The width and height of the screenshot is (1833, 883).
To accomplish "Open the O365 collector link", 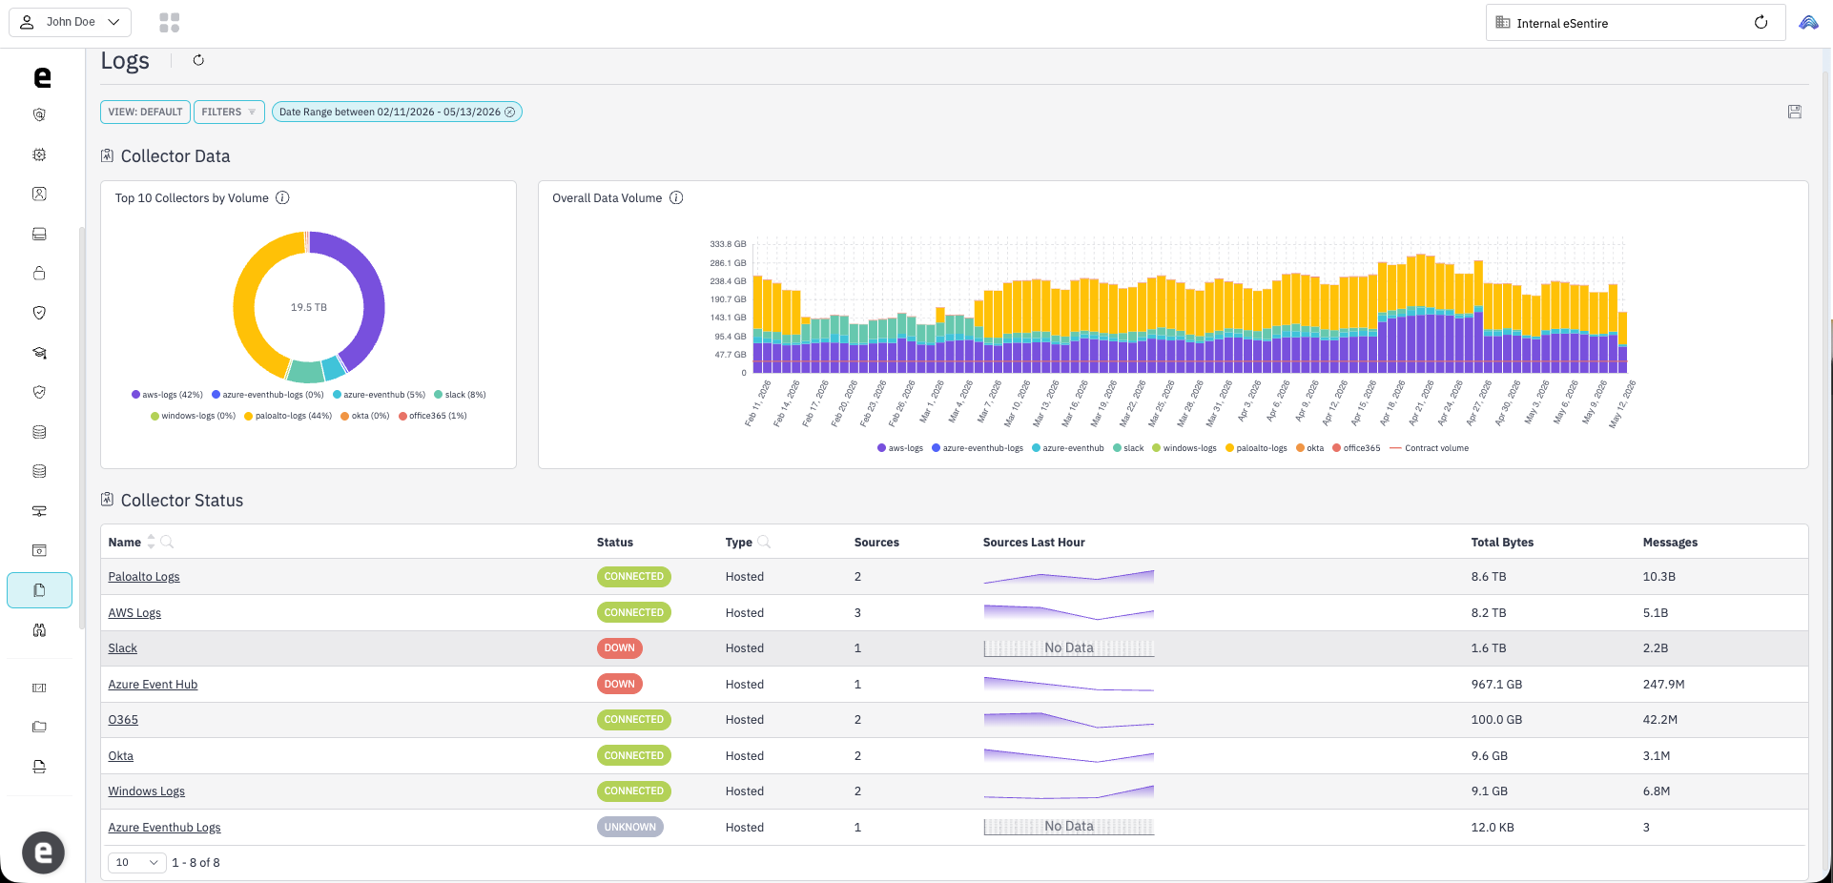I will coord(123,720).
